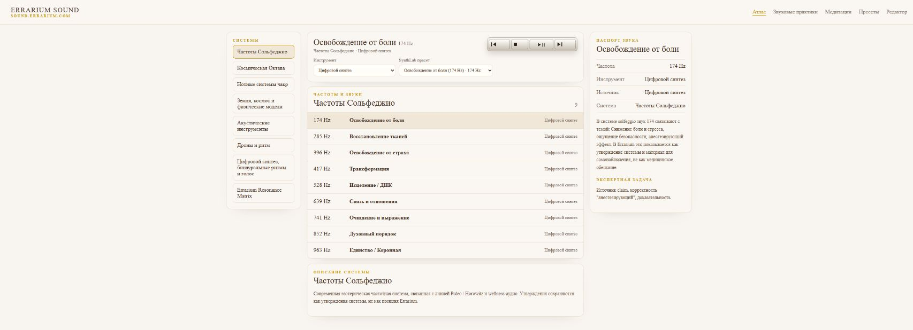The image size is (913, 330).
Task: Click the Паспорт звука title Освобождение от боли
Action: tap(637, 49)
